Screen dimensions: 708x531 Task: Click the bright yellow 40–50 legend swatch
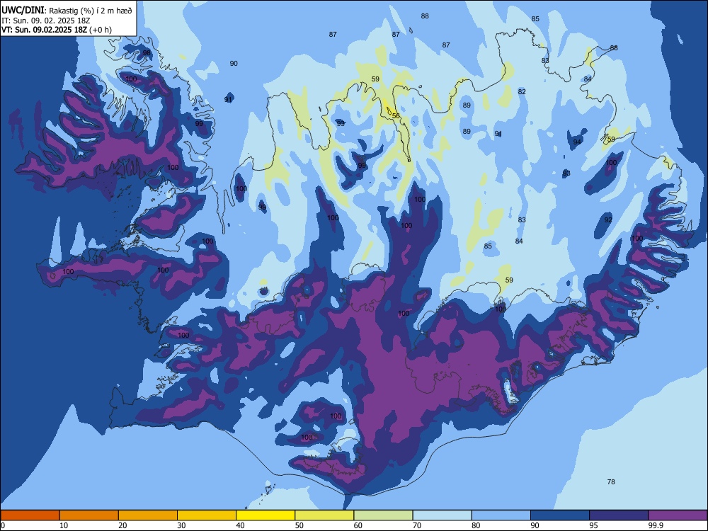[265, 515]
